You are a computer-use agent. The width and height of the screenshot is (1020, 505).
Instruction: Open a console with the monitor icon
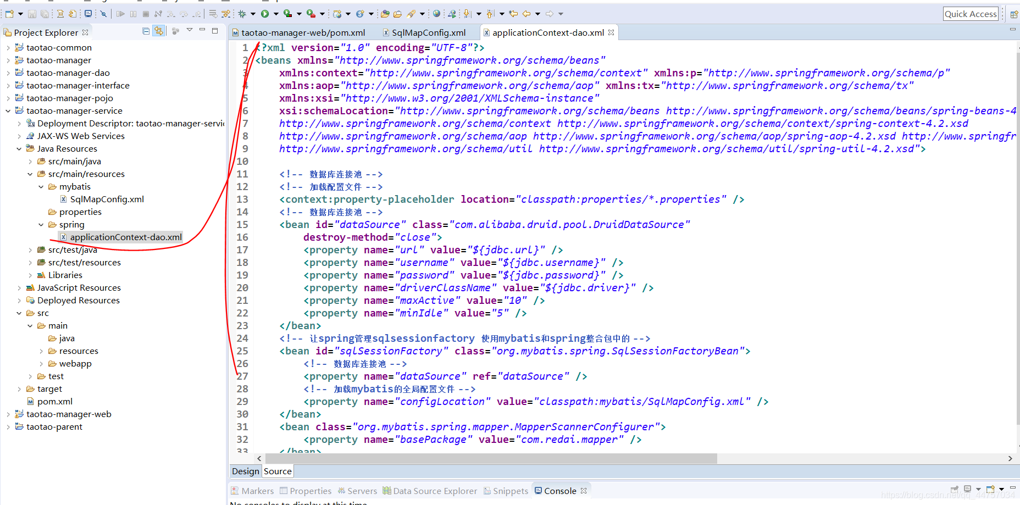point(88,14)
